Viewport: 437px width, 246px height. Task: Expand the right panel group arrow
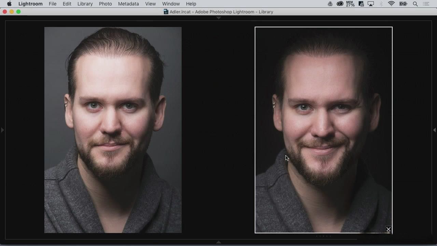[434, 130]
